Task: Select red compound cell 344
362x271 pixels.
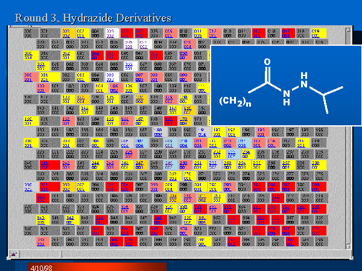Action: pos(100,220)
